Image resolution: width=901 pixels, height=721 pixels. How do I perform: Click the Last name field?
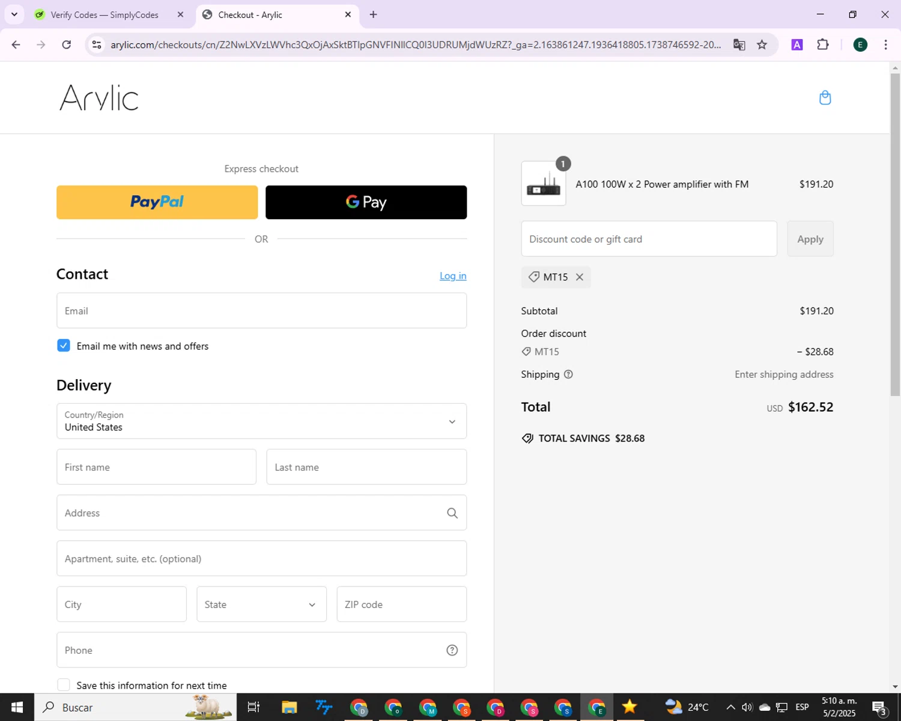click(x=366, y=467)
